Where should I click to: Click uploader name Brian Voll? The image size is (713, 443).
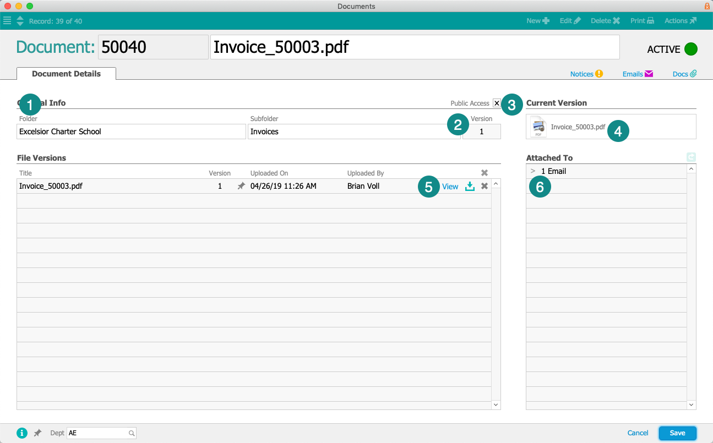pos(363,186)
